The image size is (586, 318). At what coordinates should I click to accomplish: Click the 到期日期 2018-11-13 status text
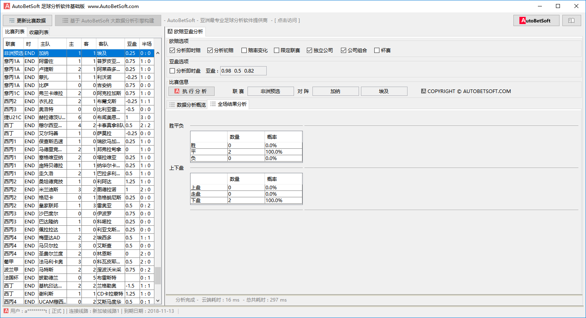tap(149, 311)
